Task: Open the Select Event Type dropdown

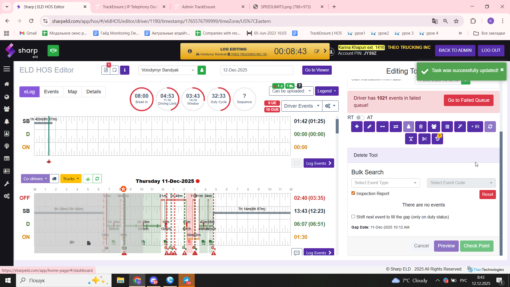Action: [385, 183]
